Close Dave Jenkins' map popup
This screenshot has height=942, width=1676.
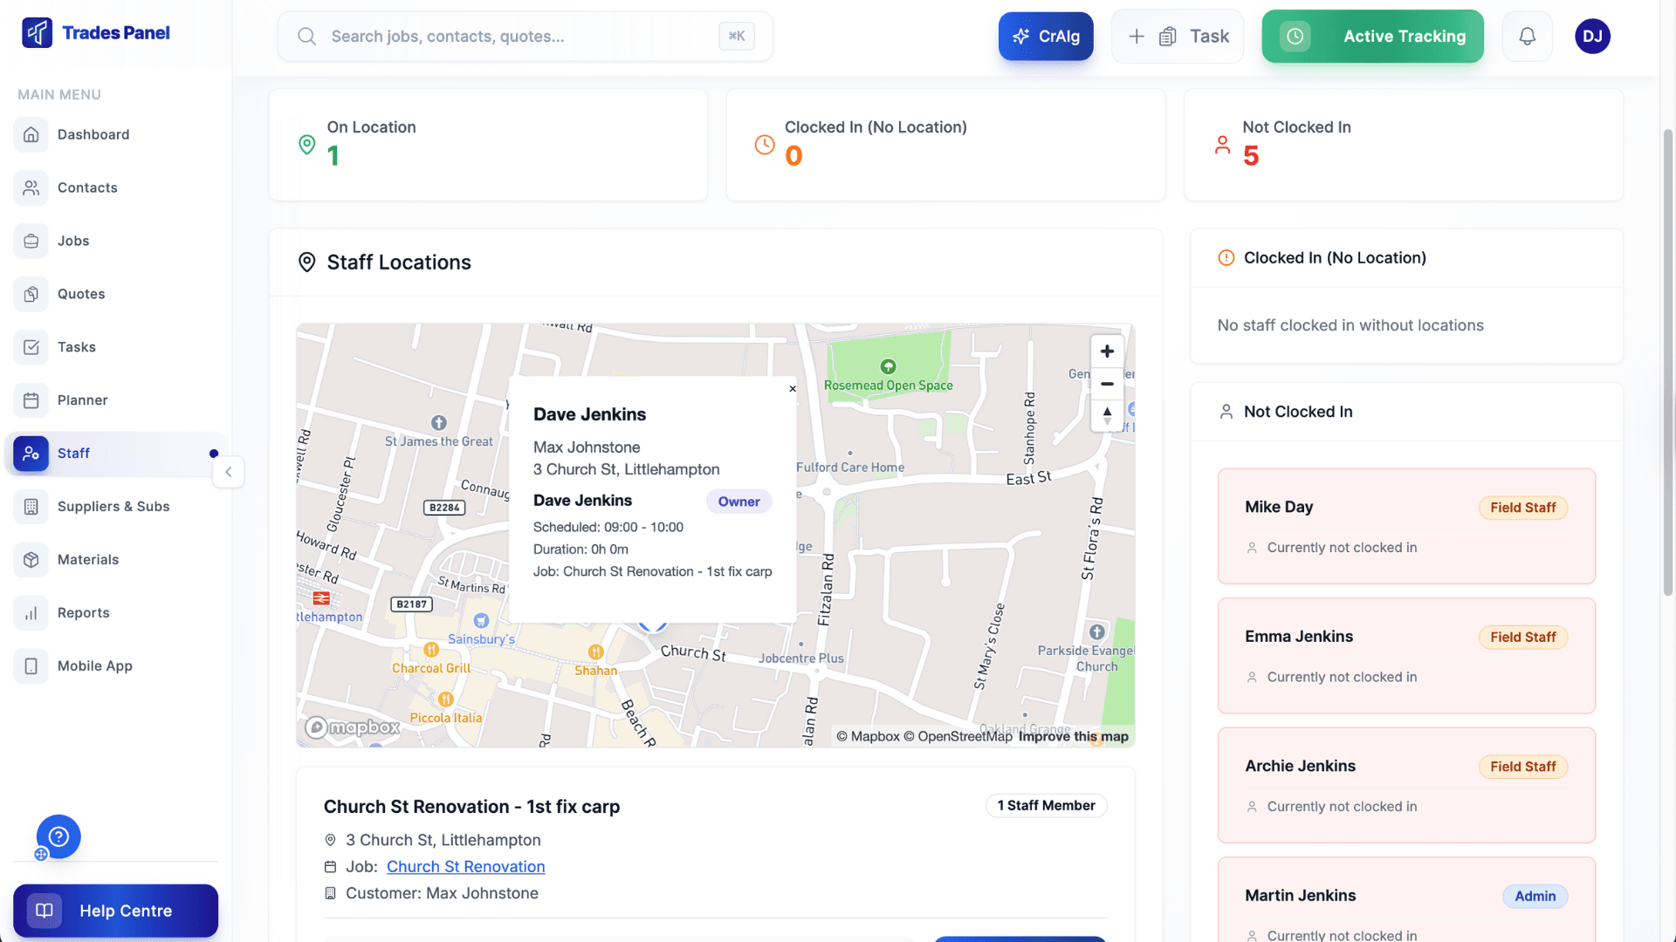(793, 389)
